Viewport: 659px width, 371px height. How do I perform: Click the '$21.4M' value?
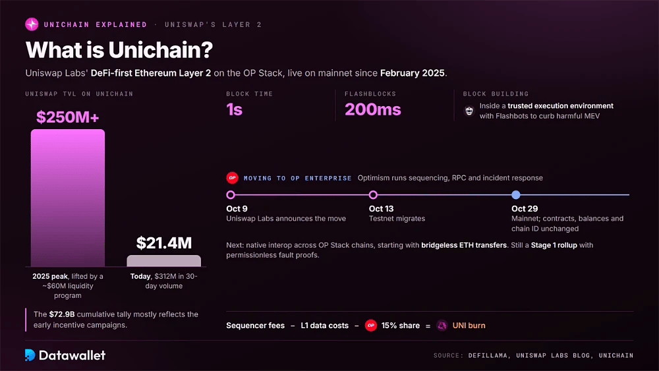[164, 243]
